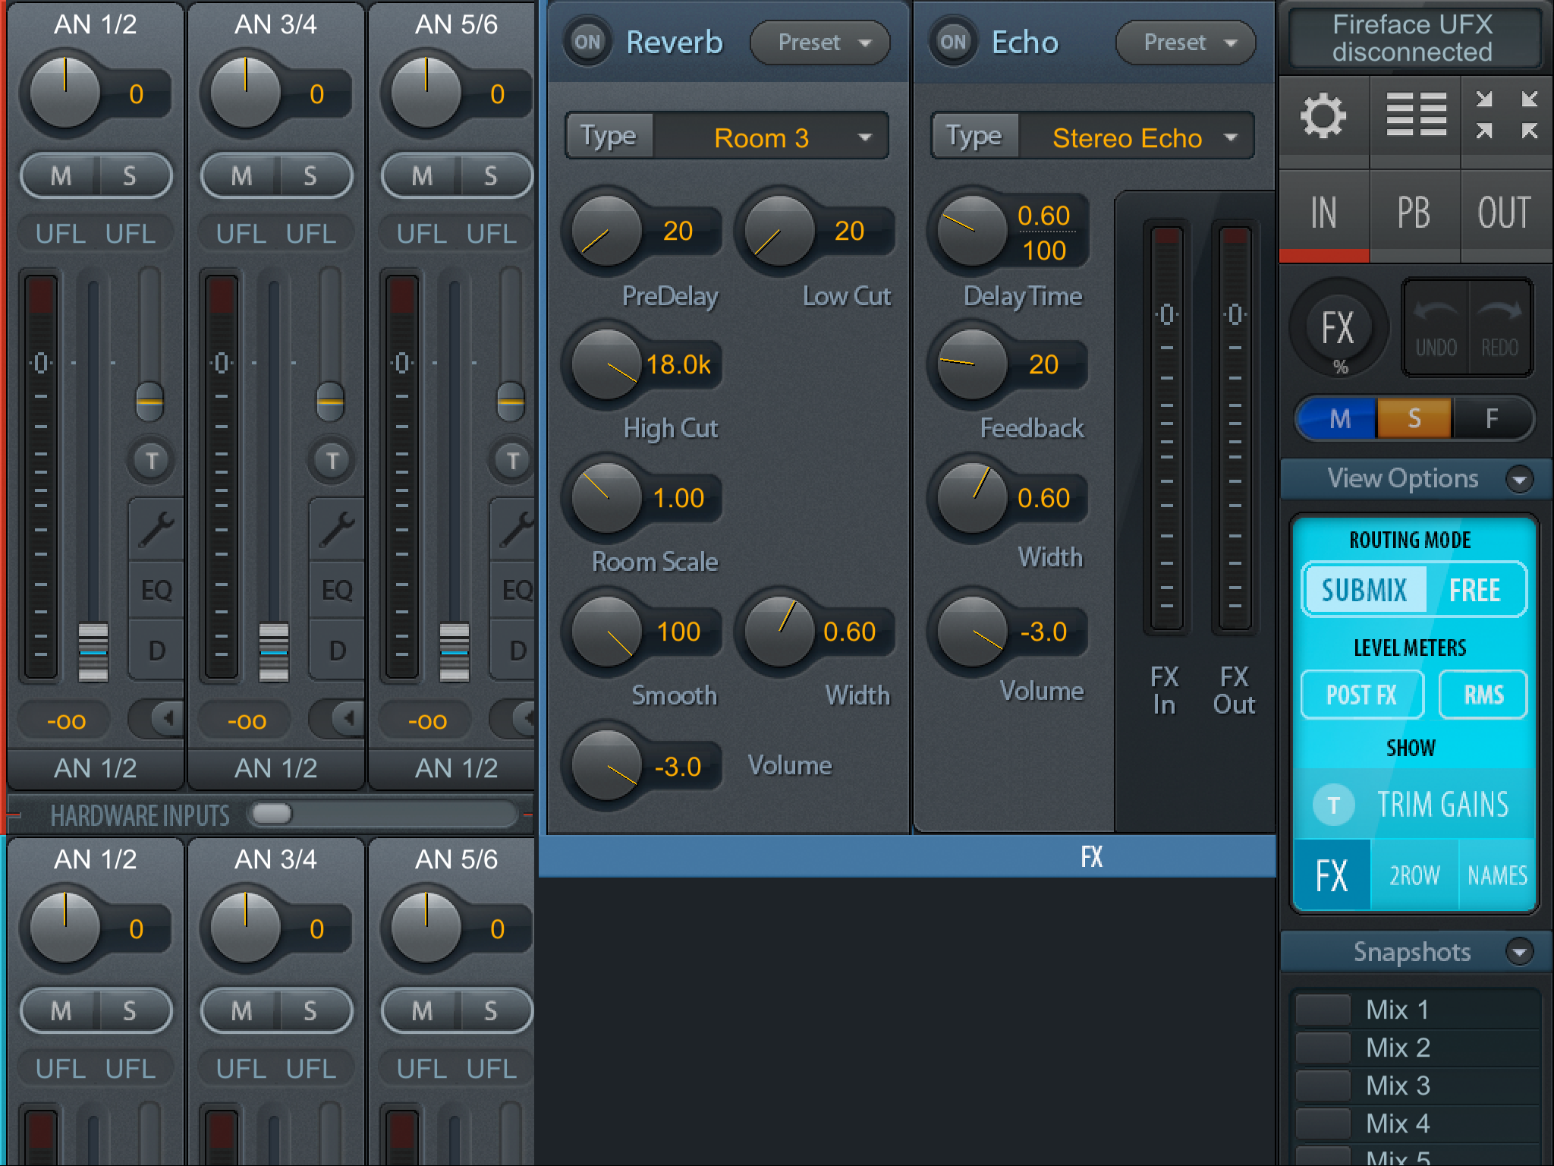Collapse the View Options section

pos(1519,479)
